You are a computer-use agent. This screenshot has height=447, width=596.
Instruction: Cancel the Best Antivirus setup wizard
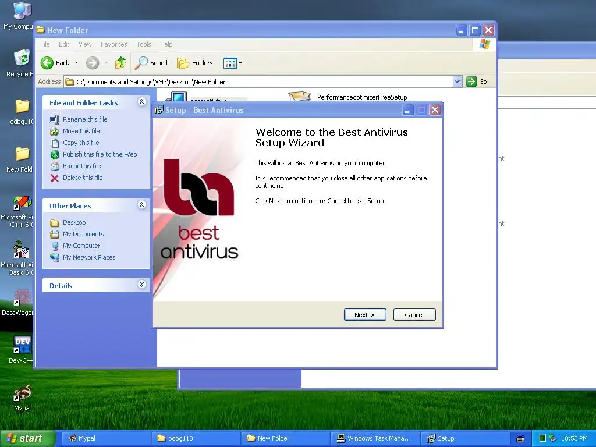(x=414, y=315)
